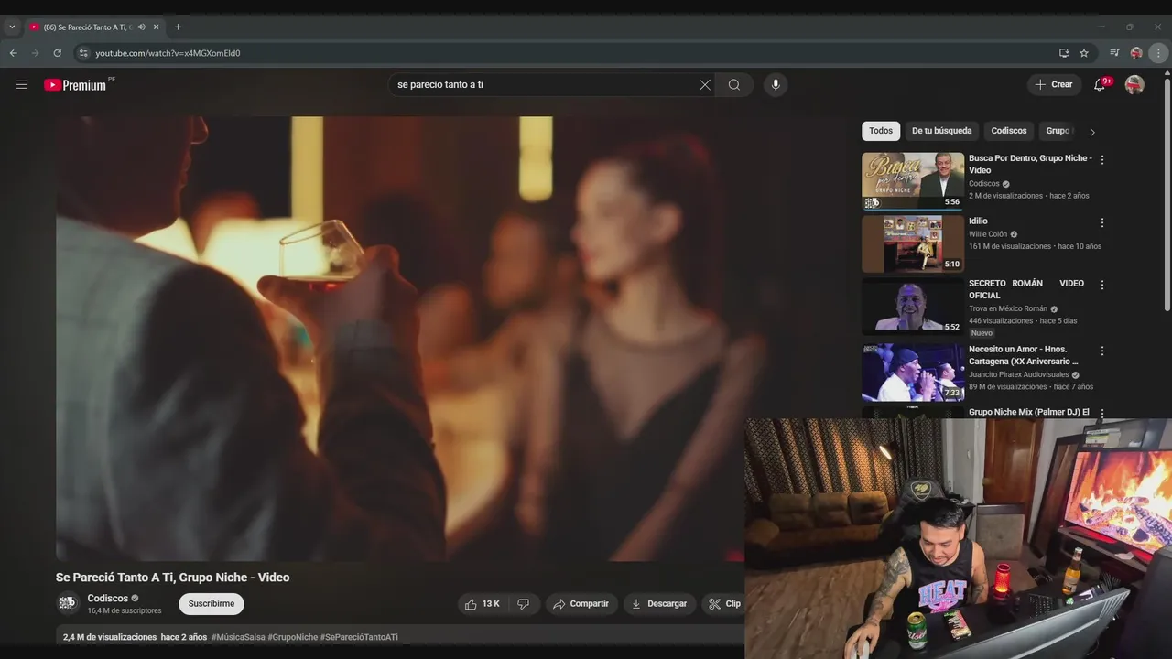The width and height of the screenshot is (1172, 659).
Task: Open the Busca Por Dentro thumbnail
Action: [x=913, y=181]
